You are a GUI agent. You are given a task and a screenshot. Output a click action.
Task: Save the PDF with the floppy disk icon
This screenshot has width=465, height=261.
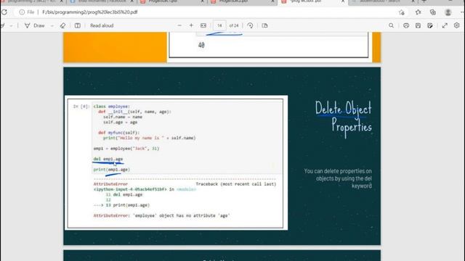click(418, 26)
